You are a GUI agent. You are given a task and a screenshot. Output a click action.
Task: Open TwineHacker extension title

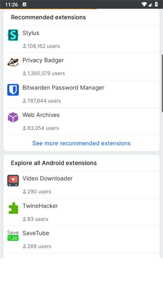[40, 206]
